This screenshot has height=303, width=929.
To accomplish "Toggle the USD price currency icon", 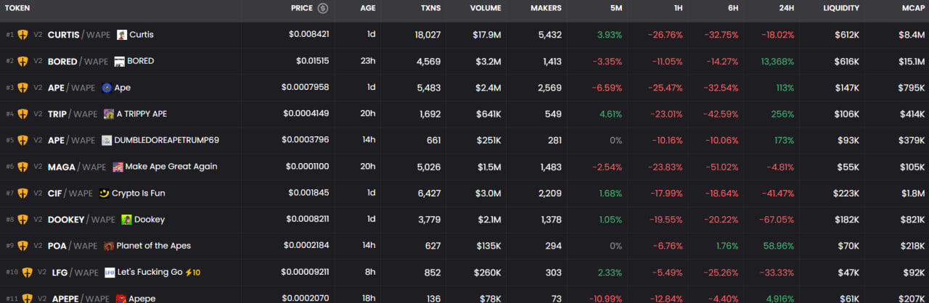I will (323, 9).
